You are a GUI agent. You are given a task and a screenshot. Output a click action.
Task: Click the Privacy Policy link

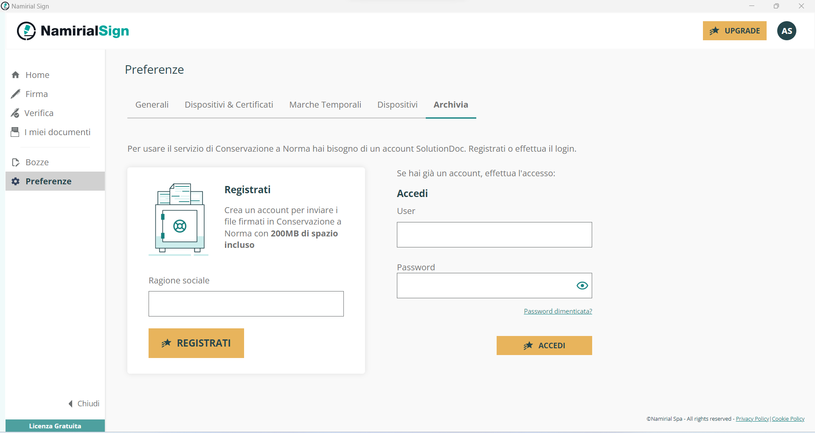[752, 419]
